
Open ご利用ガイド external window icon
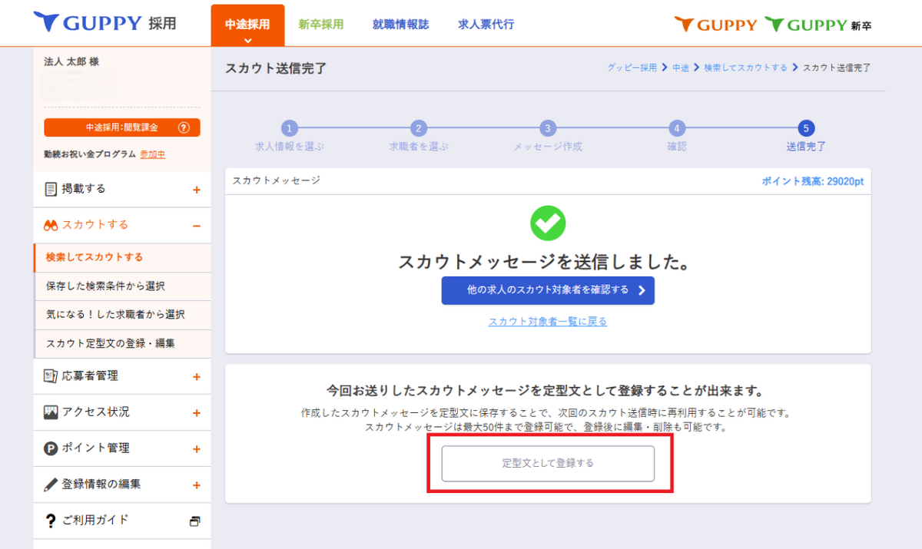click(195, 521)
